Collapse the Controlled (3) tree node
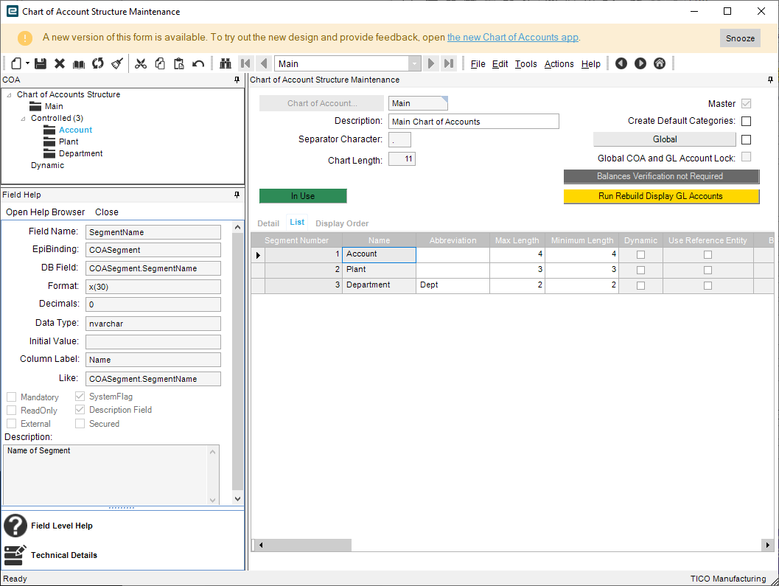 pyautogui.click(x=23, y=118)
